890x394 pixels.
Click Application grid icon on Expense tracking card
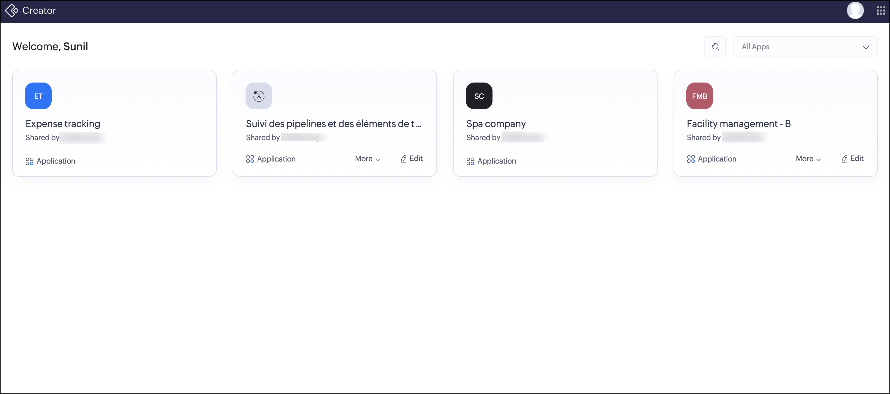29,162
